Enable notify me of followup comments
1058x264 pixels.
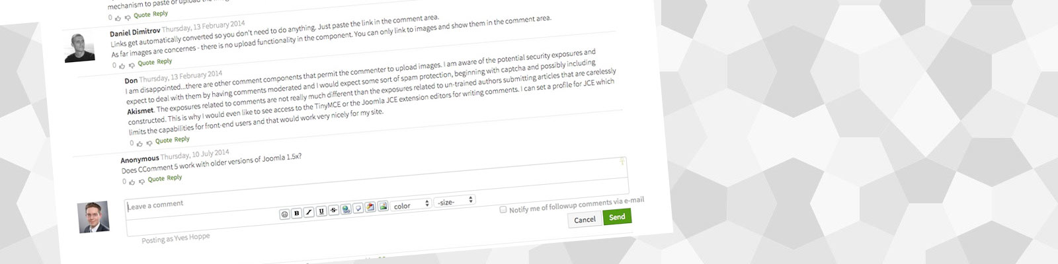[x=503, y=209]
